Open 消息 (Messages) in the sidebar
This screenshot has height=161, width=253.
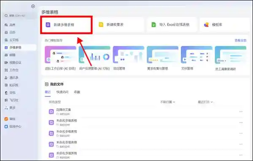coord(10,25)
